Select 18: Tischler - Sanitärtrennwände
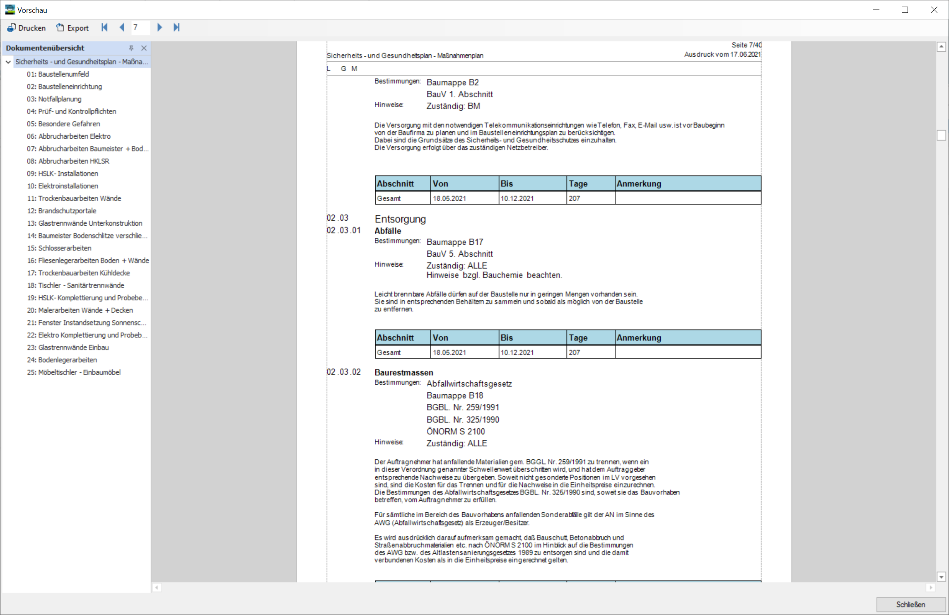The height and width of the screenshot is (615, 949). pos(75,285)
